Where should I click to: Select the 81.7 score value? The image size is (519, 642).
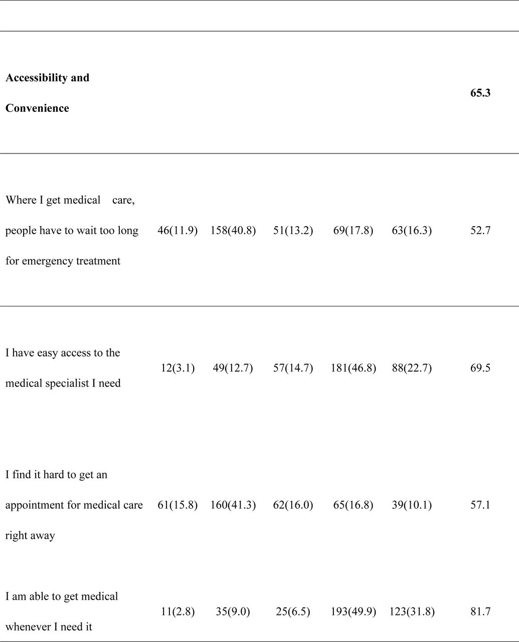click(480, 612)
